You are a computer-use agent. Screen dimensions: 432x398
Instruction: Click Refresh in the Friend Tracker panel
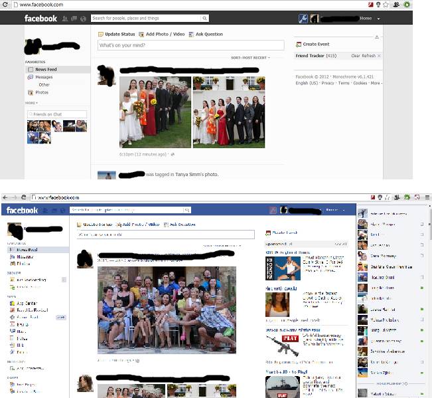coord(369,56)
